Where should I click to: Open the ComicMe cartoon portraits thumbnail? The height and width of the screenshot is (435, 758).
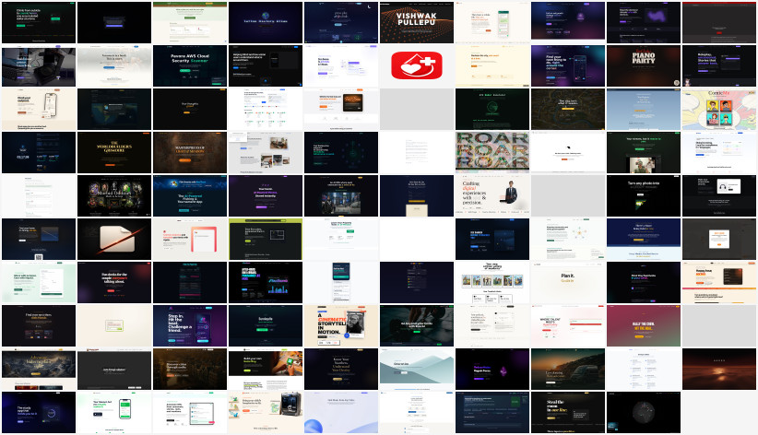pos(719,110)
